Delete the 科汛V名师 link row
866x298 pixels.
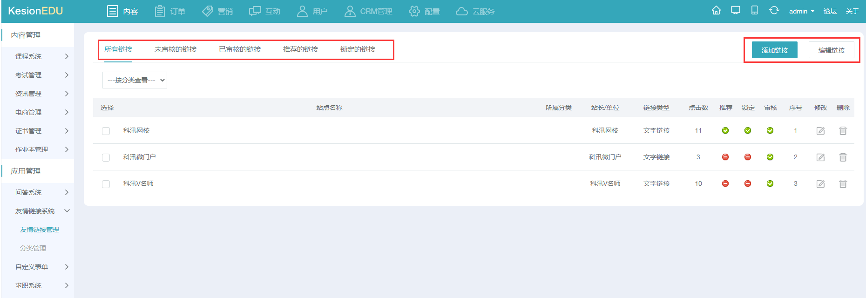tap(843, 184)
